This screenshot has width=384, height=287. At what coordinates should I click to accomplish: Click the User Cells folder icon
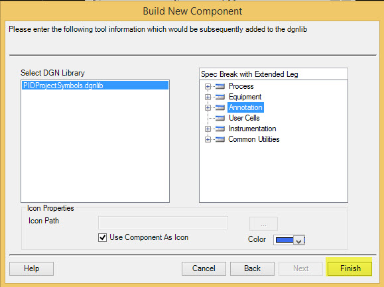click(x=220, y=118)
